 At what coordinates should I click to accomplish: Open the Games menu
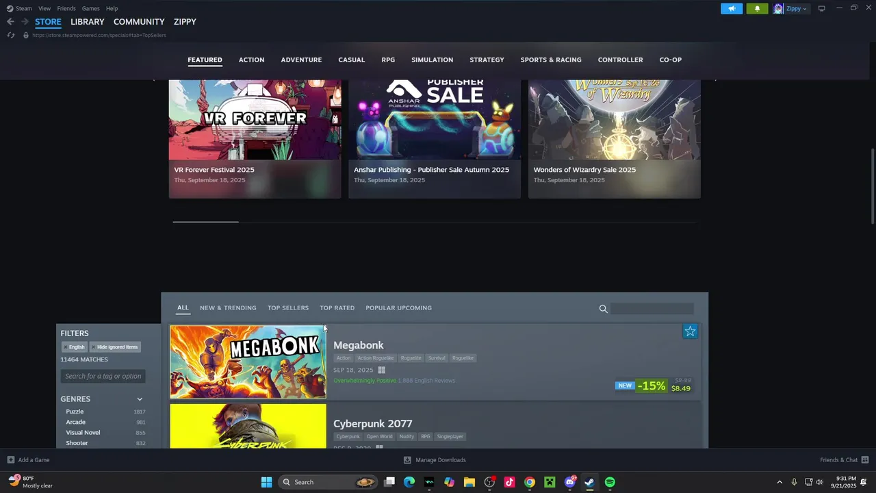click(90, 8)
